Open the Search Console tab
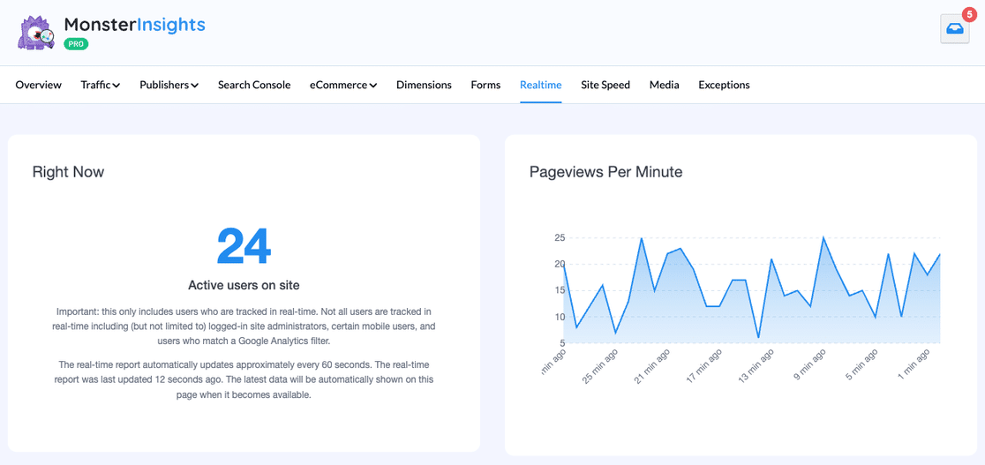This screenshot has width=985, height=465. (254, 85)
